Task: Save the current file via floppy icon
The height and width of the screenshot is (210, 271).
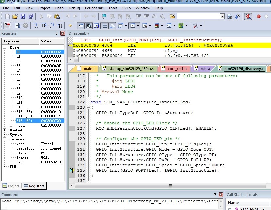Action: [x=23, y=16]
